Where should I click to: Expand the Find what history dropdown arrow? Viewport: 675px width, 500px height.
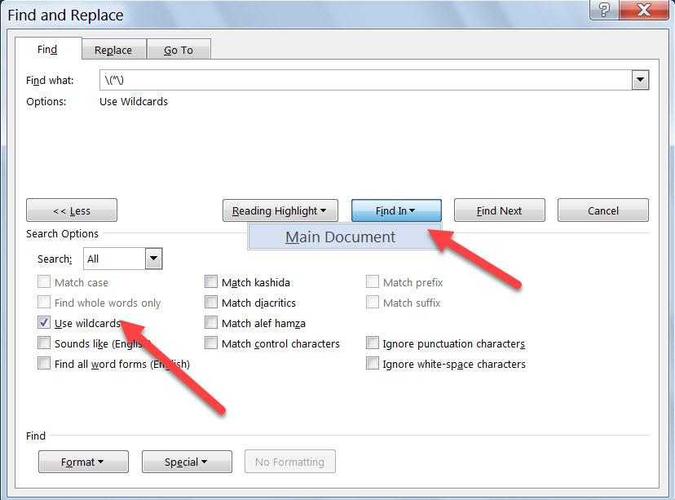(640, 80)
